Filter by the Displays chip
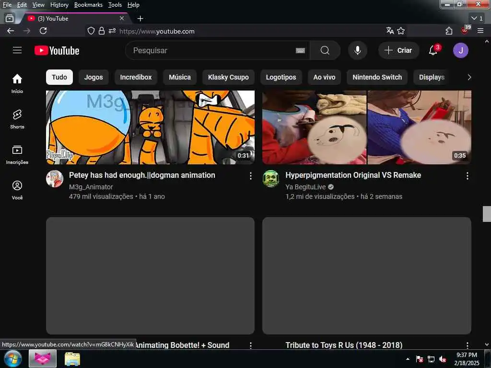 432,77
